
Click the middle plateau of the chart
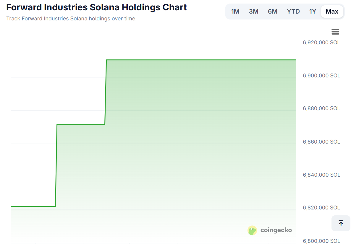click(81, 124)
